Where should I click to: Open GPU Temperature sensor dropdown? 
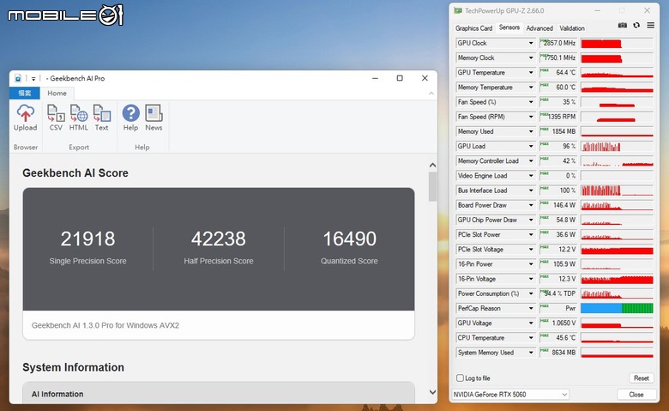pos(531,73)
